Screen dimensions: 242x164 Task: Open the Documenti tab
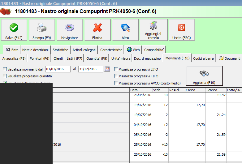pyautogui.click(x=229, y=58)
